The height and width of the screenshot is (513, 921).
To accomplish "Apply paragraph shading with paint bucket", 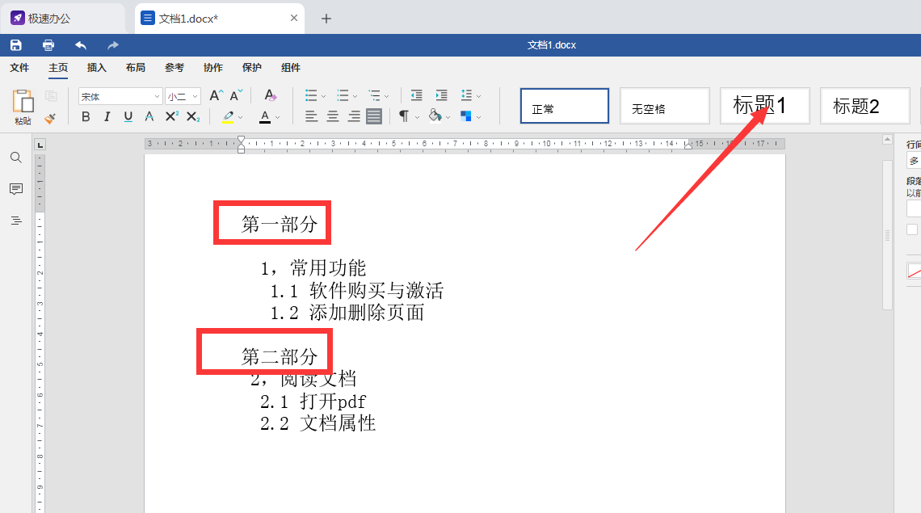I will point(435,116).
